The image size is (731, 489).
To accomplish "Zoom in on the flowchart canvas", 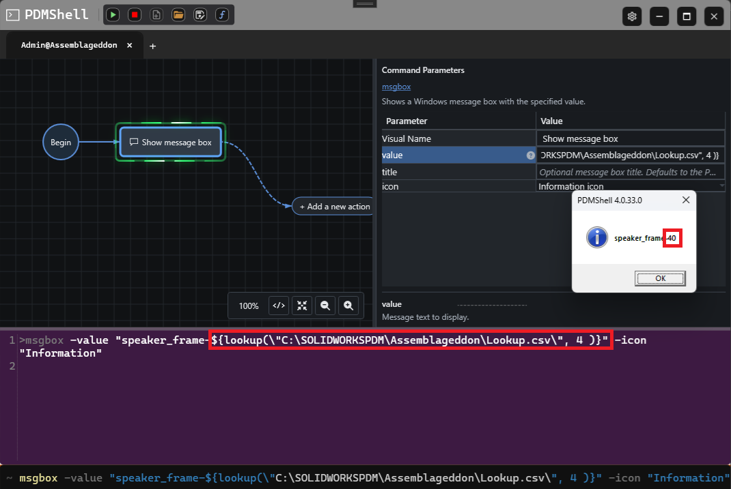I will [348, 306].
